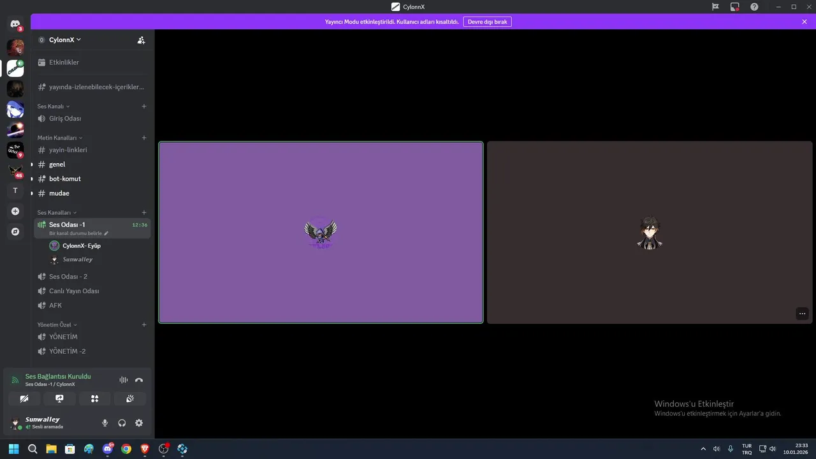This screenshot has width=816, height=459.
Task: Open the CylonnX server icon with speaker badge
Action: [15, 68]
